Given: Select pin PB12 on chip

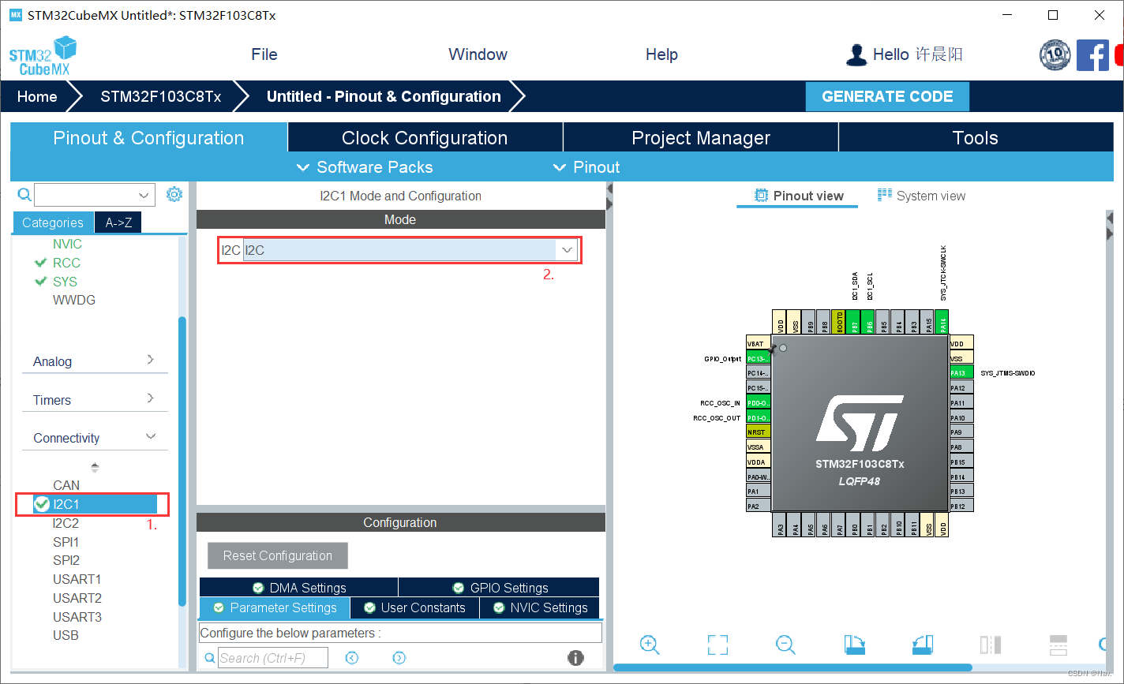Looking at the screenshot, I should (961, 506).
